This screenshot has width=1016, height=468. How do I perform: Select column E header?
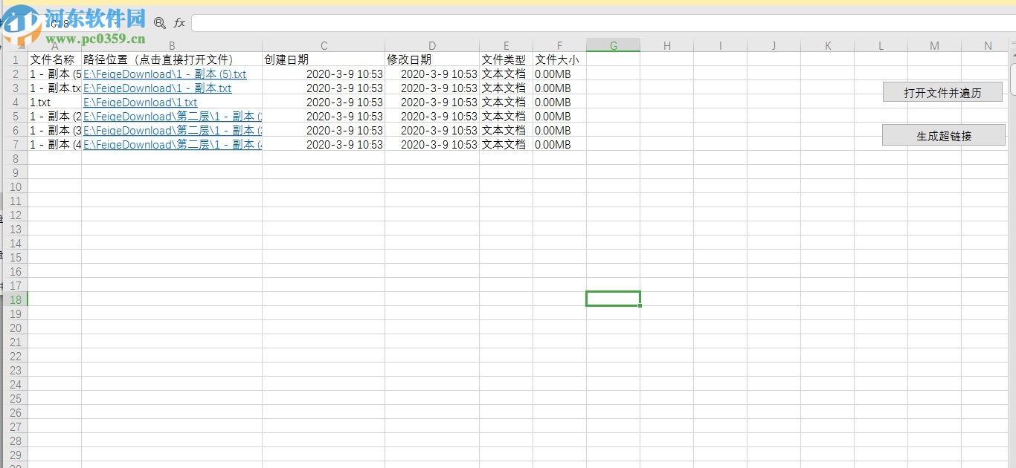coord(507,46)
